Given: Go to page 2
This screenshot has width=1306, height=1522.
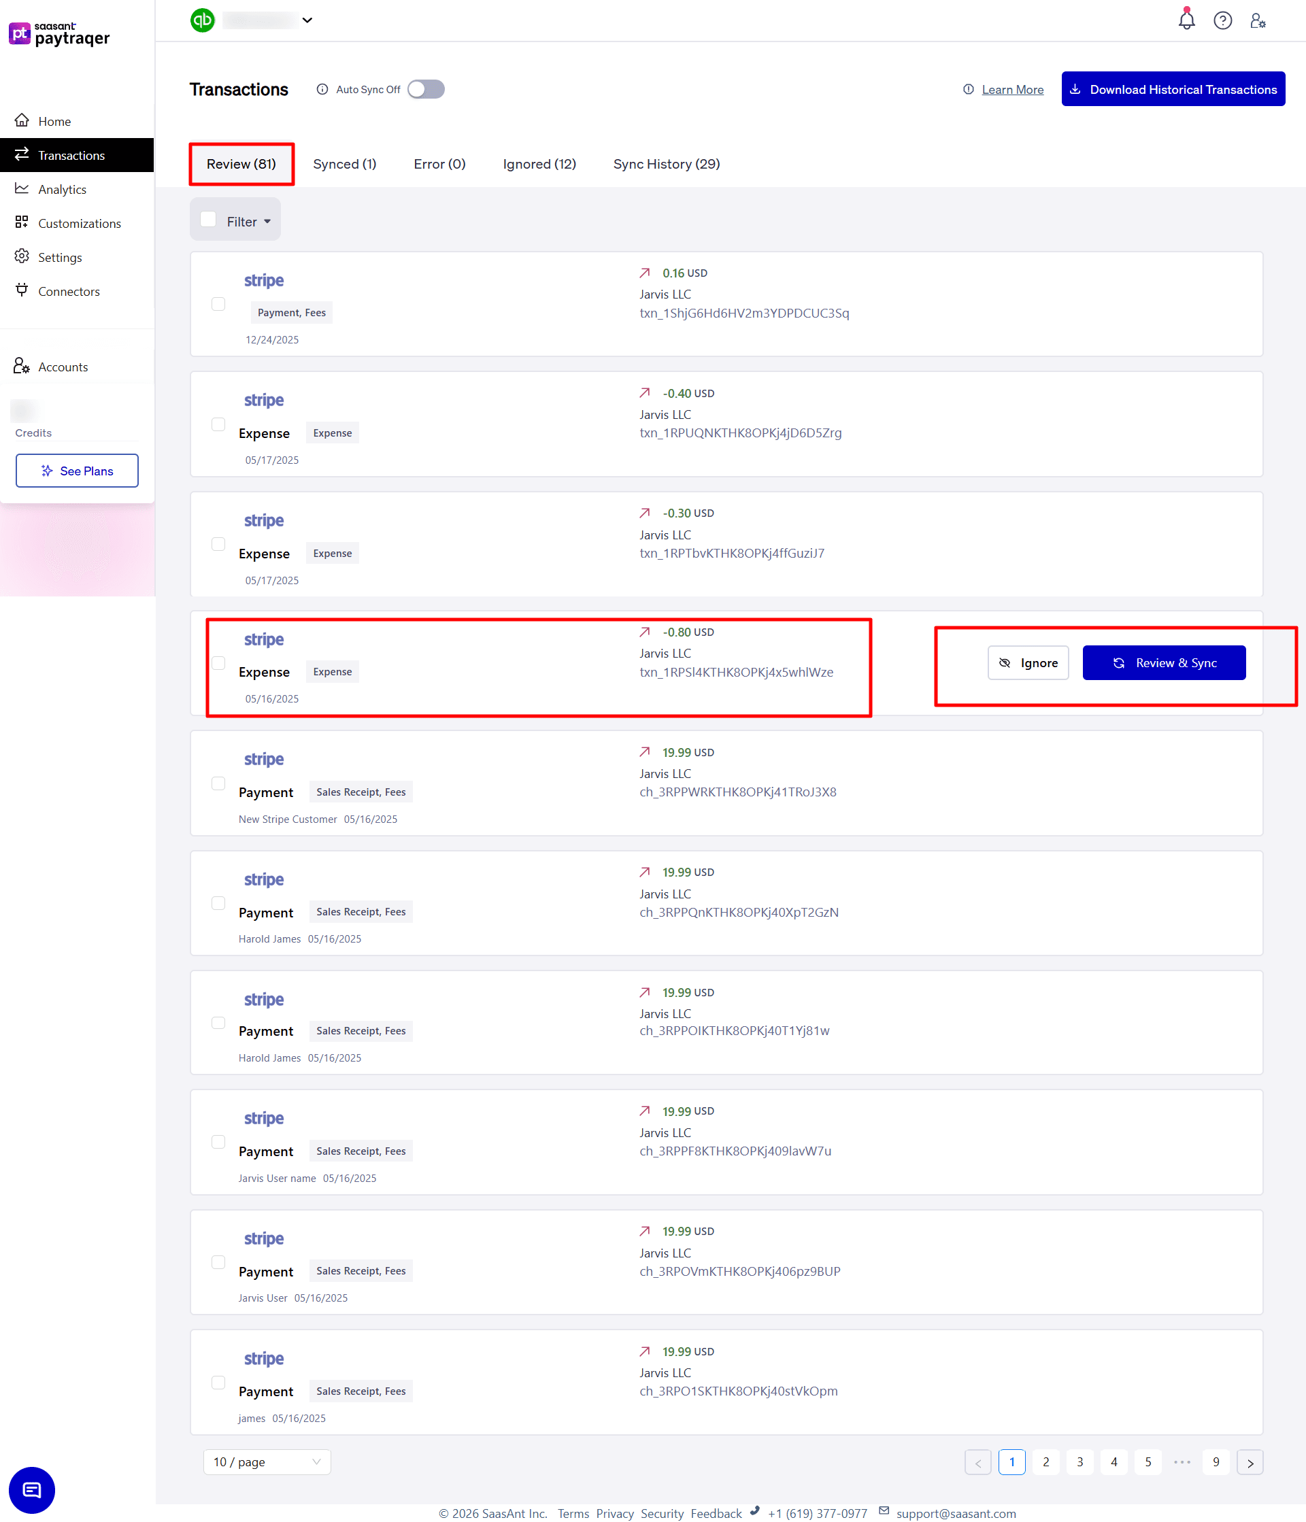Looking at the screenshot, I should [x=1045, y=1463].
